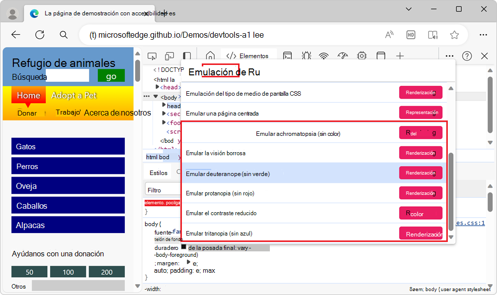Viewport: 497px width, 295px height.
Task: Click the search magnifier icon in the toolbar
Action: click(64, 35)
